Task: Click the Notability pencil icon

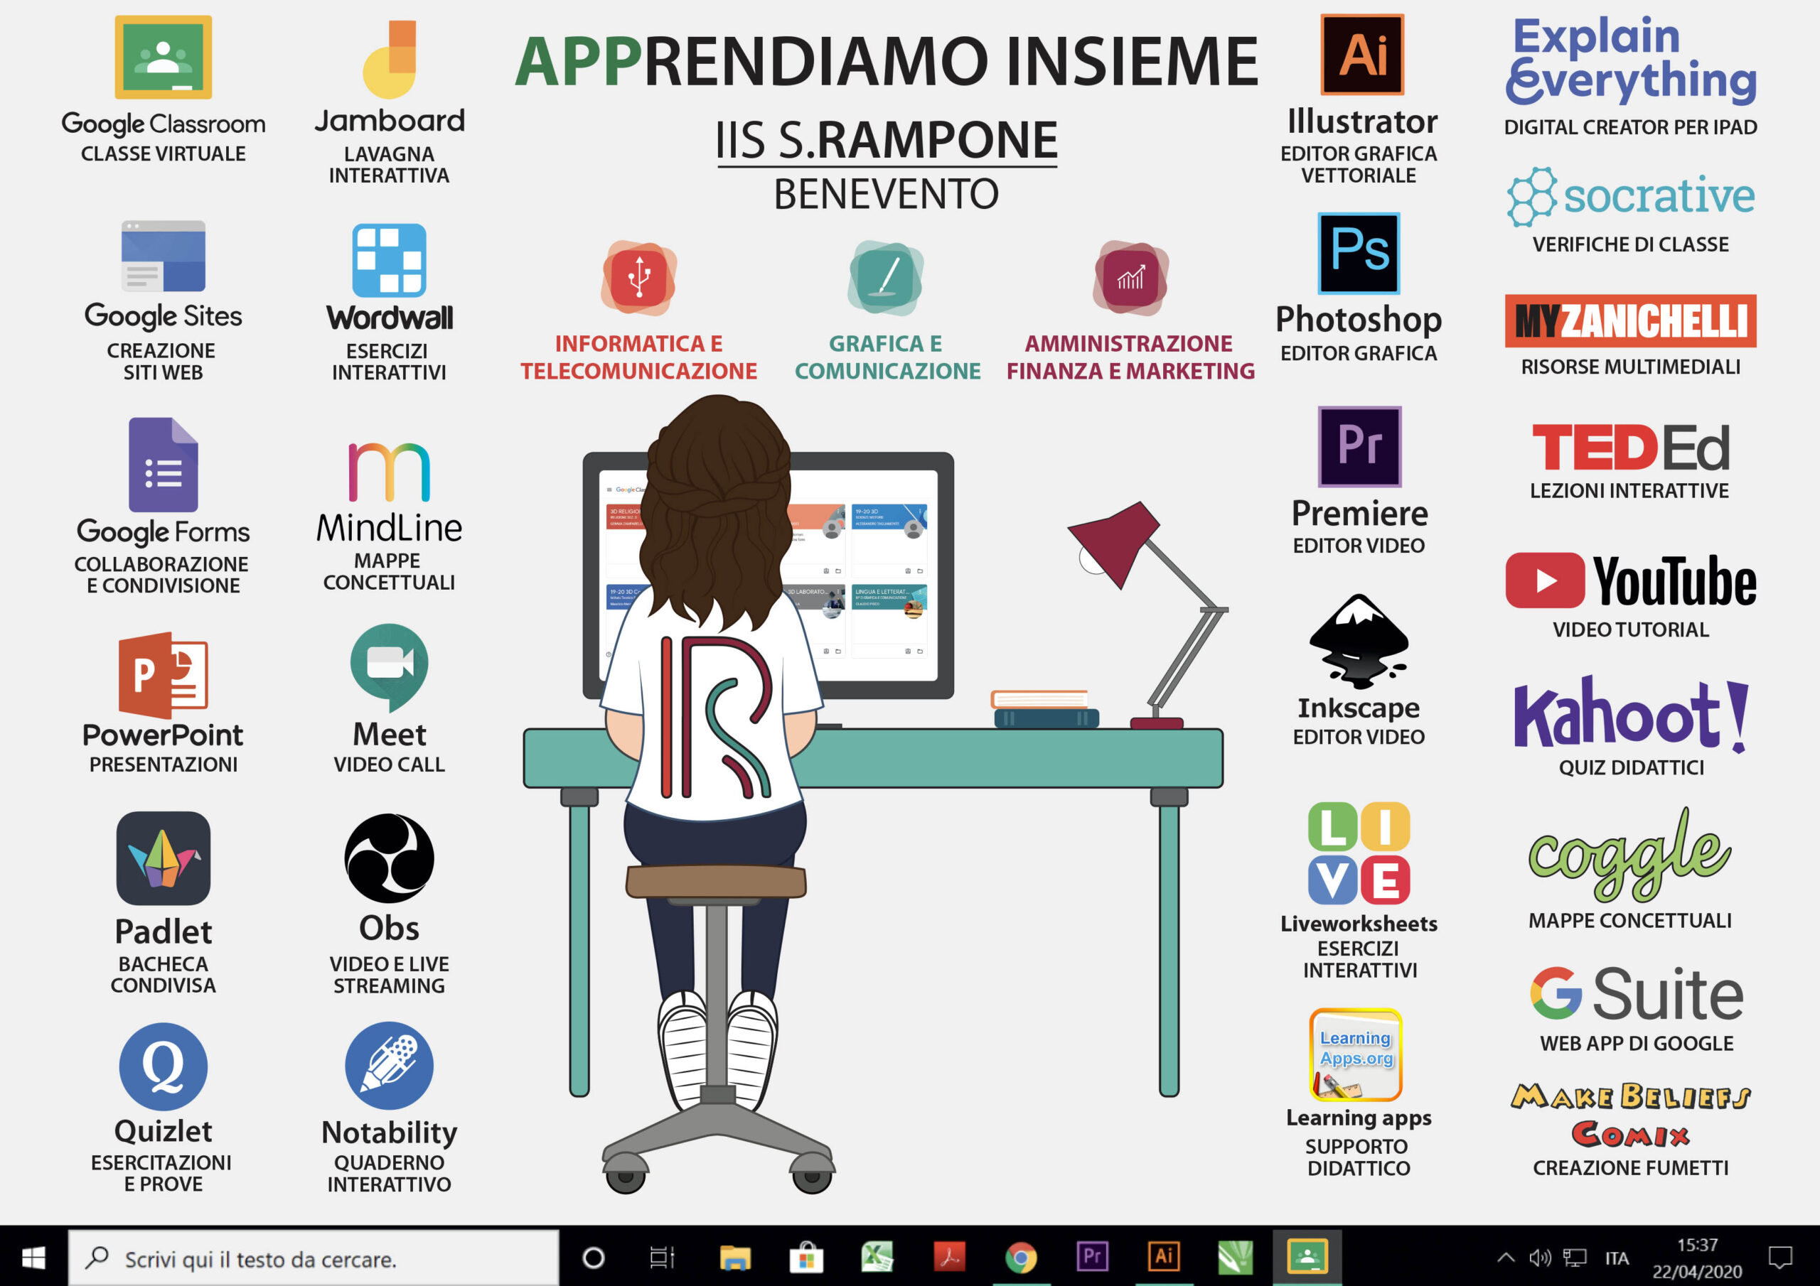Action: point(389,1066)
